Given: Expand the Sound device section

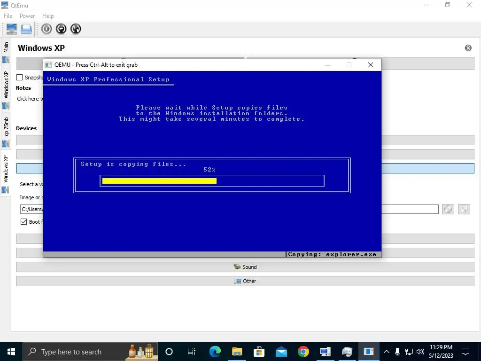Looking at the screenshot, I should pyautogui.click(x=245, y=267).
